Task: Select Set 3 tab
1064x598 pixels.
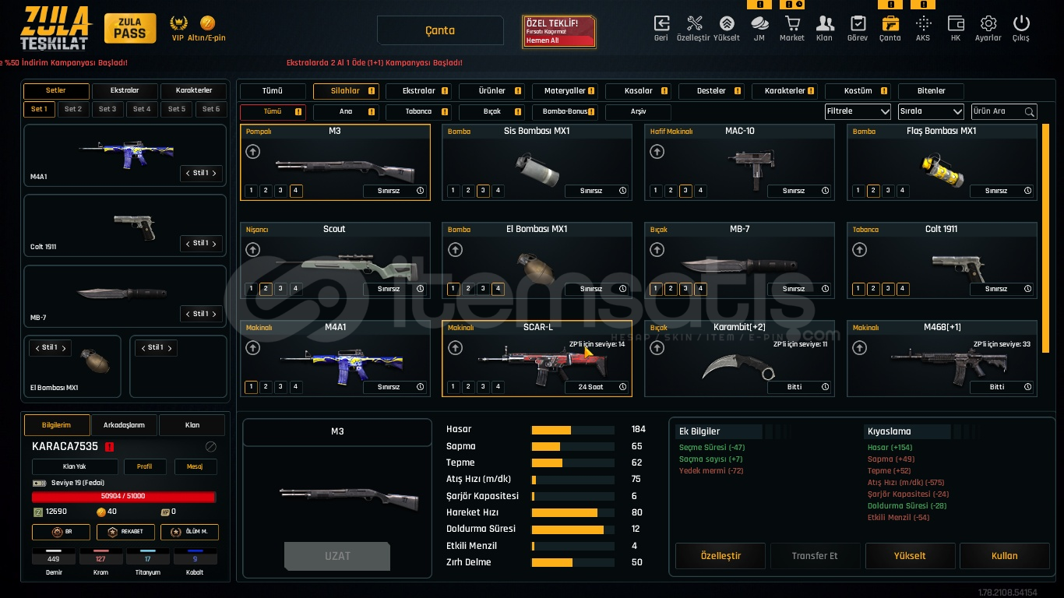Action: (x=107, y=110)
